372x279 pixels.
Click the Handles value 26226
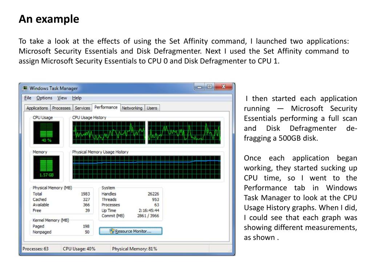tap(153, 194)
